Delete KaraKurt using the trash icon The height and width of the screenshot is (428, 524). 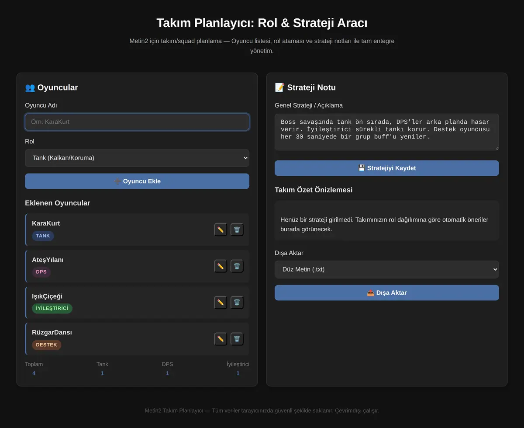237,230
